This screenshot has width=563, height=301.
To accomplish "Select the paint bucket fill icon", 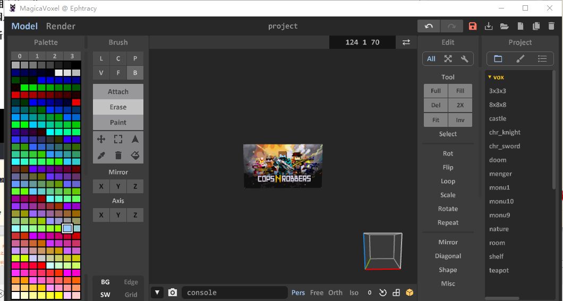I will point(135,156).
